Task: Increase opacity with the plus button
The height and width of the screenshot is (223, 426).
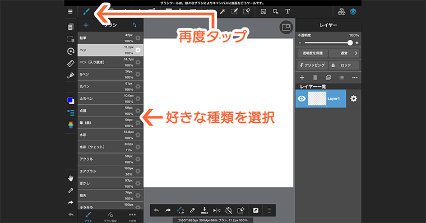Action: pyautogui.click(x=357, y=43)
